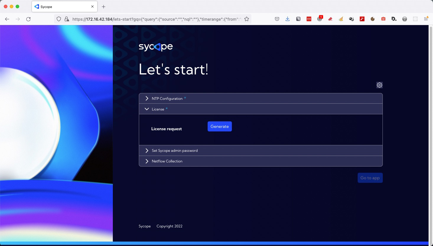Click the red camera screenshot extension

click(383, 19)
